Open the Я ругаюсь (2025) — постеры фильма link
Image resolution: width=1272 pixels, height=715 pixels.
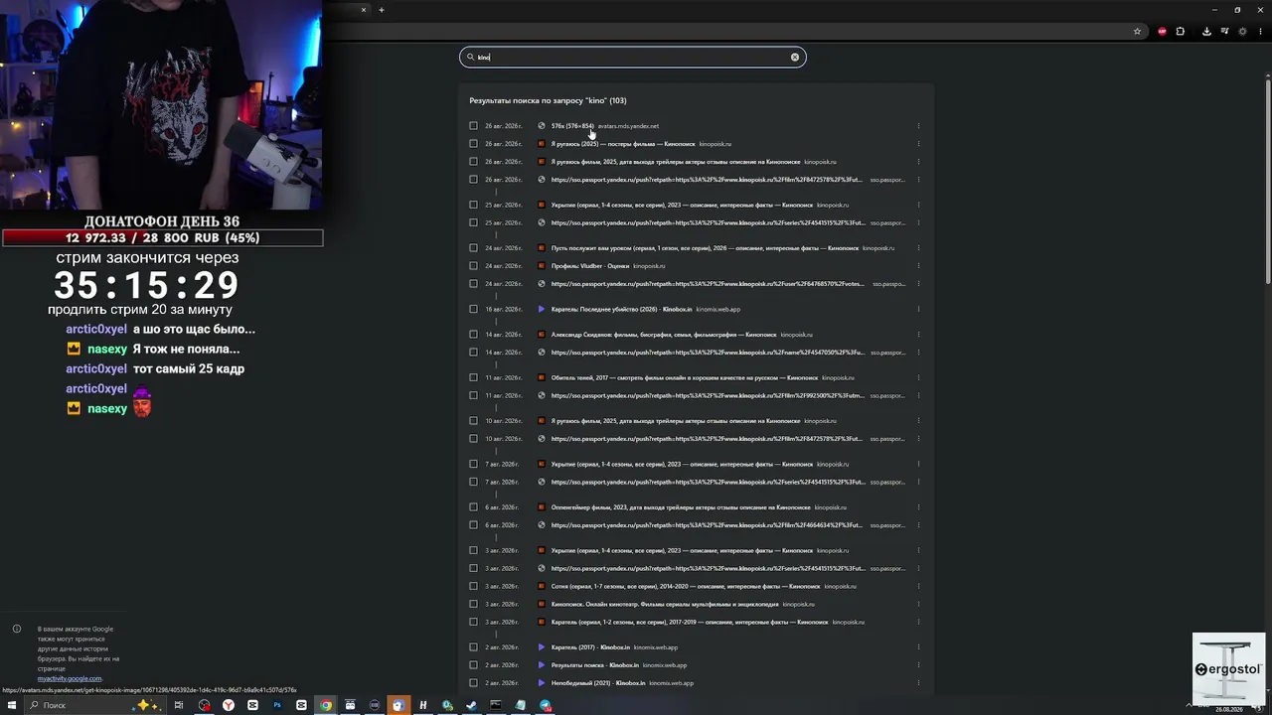tap(623, 144)
